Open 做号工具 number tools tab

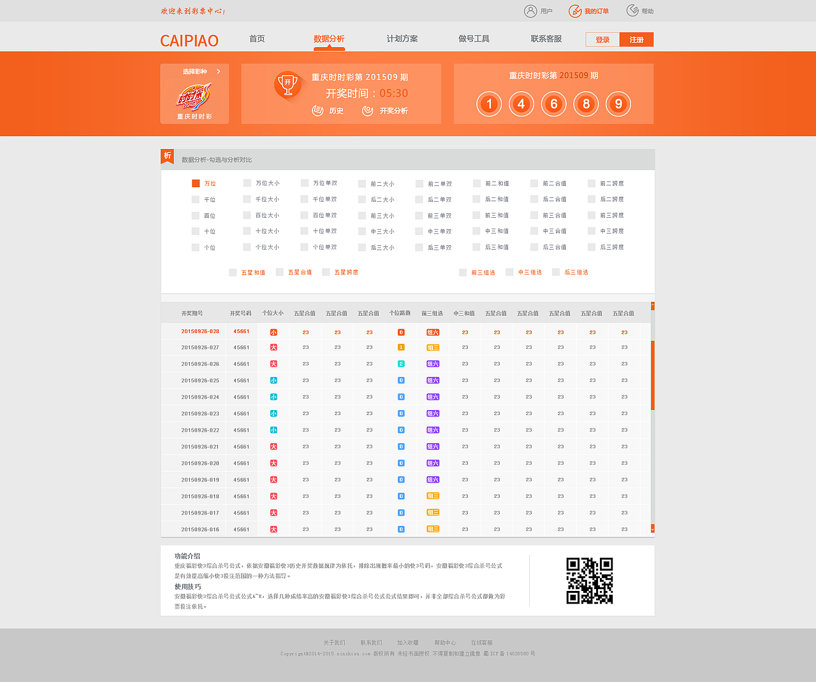point(474,39)
